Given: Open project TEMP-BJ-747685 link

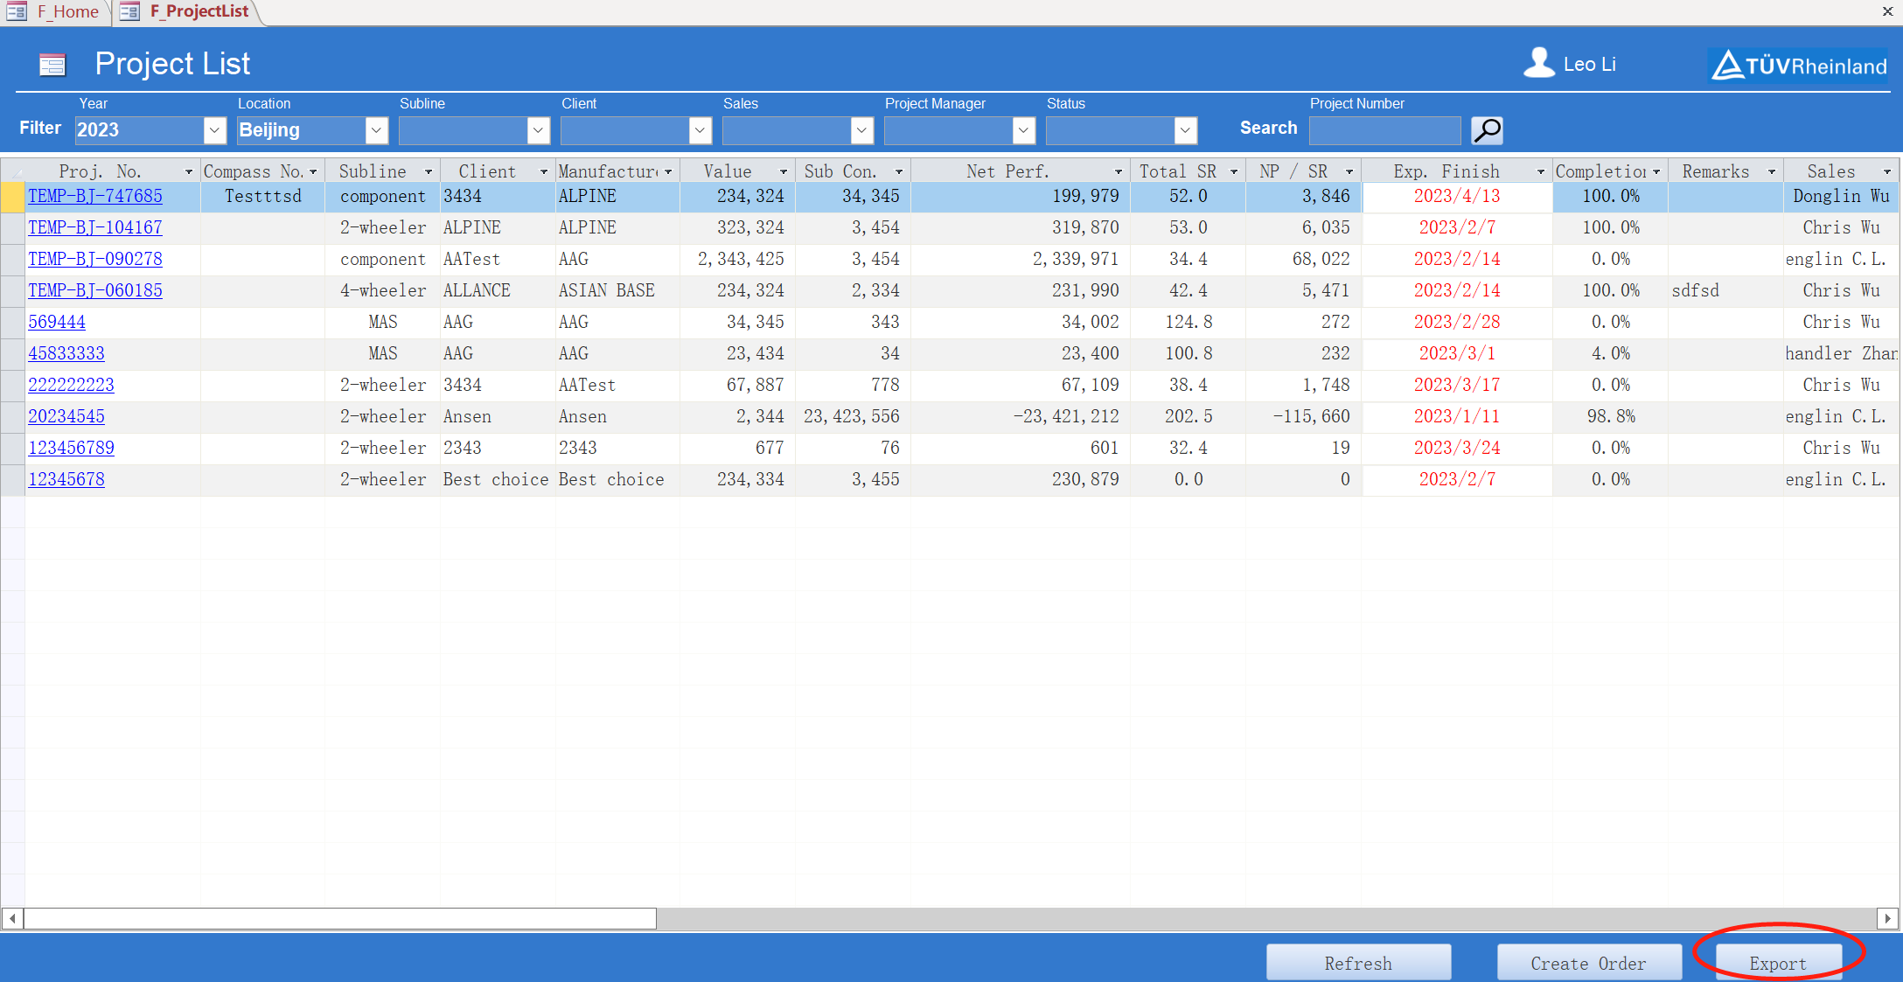Looking at the screenshot, I should 98,195.
